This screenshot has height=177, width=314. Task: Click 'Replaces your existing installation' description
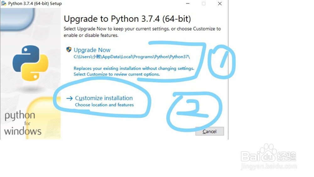coord(134,68)
